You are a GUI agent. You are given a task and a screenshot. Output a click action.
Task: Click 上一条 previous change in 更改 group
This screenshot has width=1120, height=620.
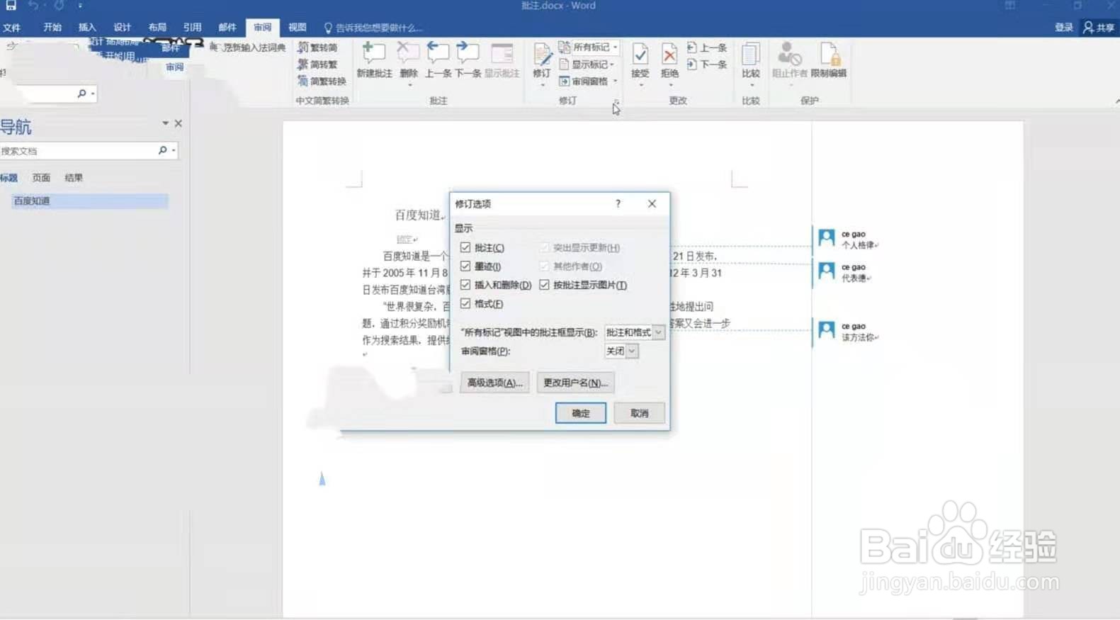[x=707, y=47]
